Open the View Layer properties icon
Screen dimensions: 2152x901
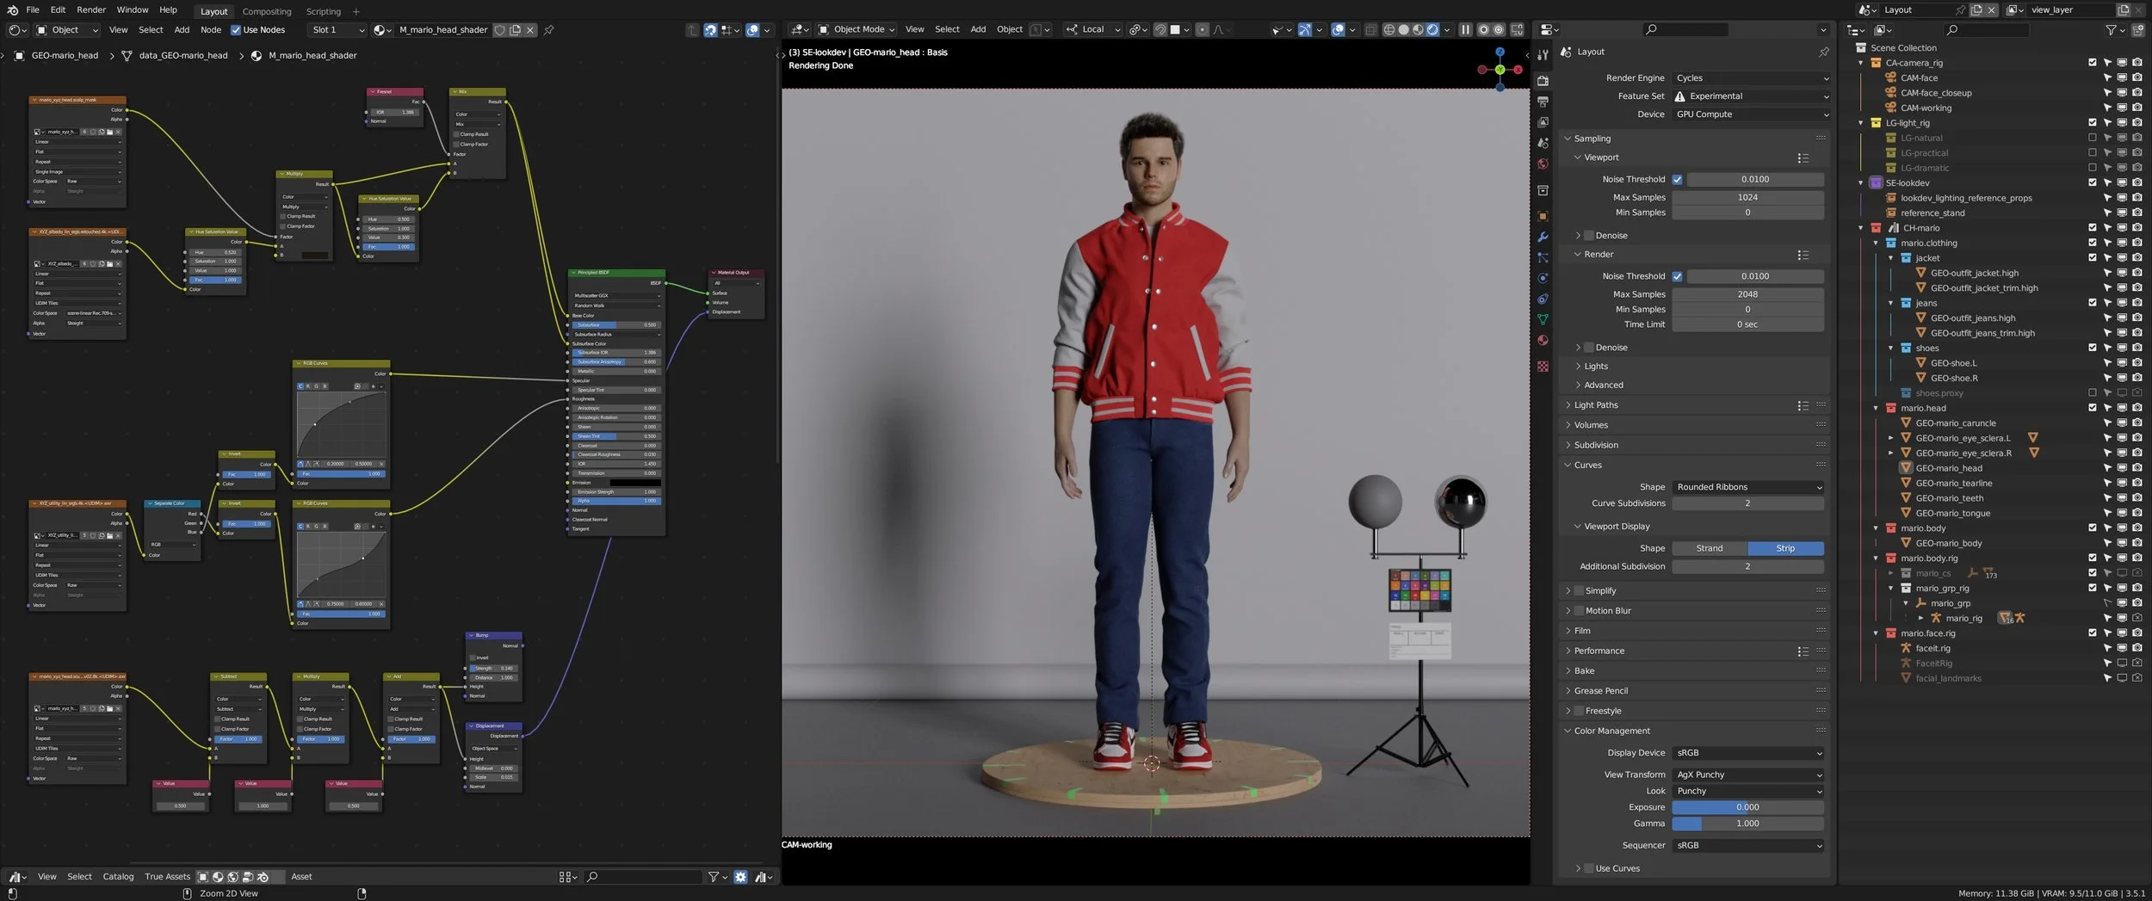tap(1543, 122)
